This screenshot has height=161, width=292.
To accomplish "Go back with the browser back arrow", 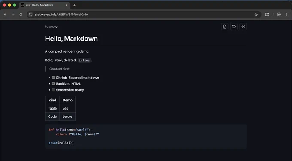I will pos(5,15).
